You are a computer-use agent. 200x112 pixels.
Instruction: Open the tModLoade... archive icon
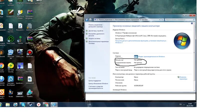pyautogui.click(x=30, y=40)
